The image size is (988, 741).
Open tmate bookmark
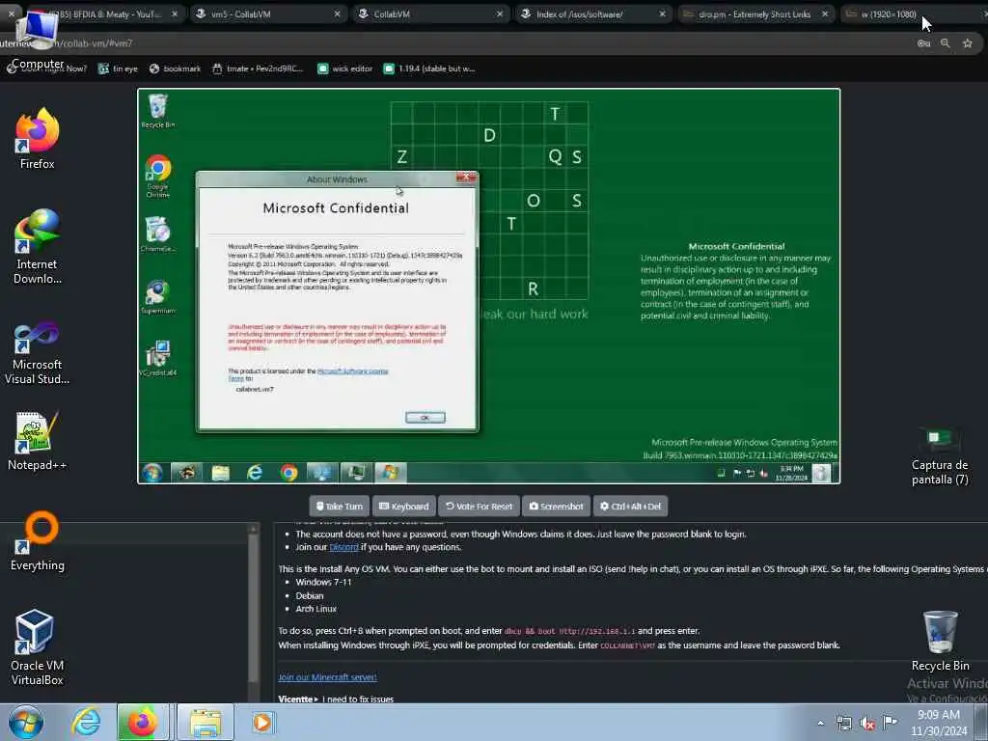click(257, 69)
